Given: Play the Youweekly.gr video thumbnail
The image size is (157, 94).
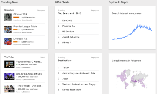Looking at the screenshot, I should [9, 64].
